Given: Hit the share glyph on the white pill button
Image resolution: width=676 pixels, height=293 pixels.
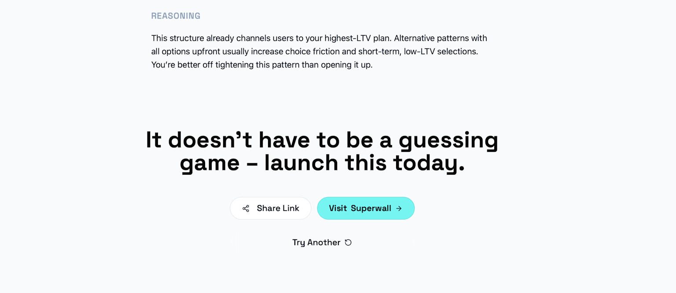Looking at the screenshot, I should pos(246,208).
